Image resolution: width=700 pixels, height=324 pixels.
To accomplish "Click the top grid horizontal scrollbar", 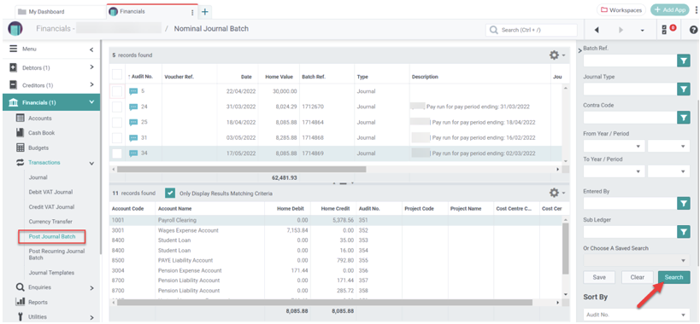I will point(241,169).
